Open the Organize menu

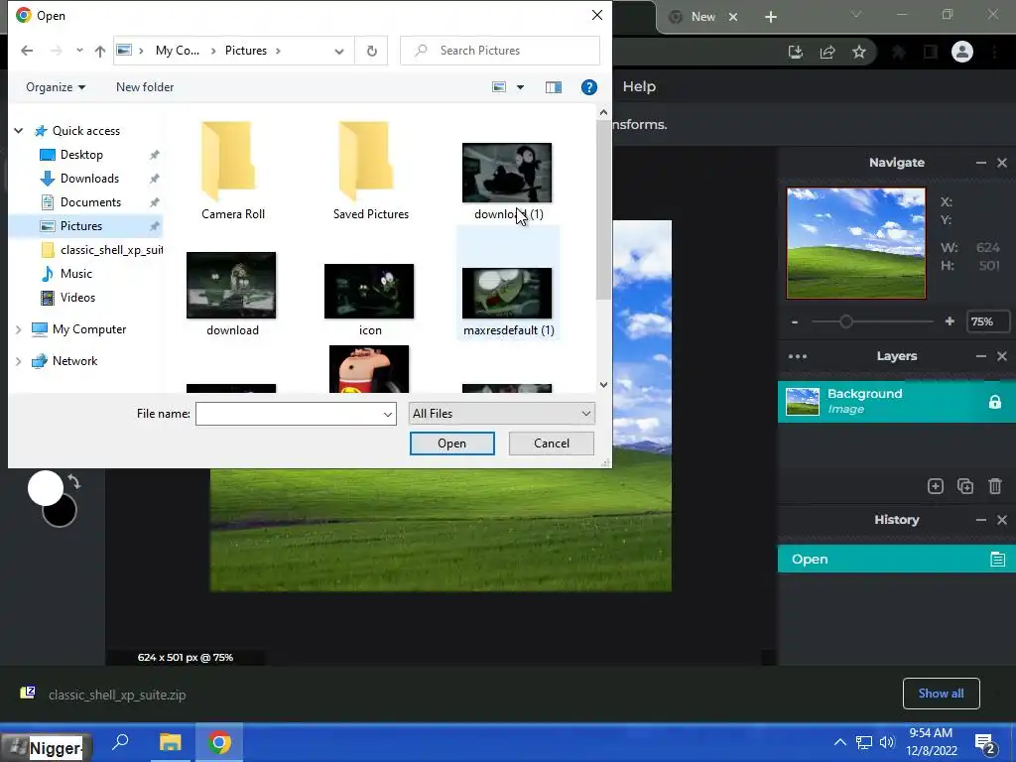[x=56, y=87]
